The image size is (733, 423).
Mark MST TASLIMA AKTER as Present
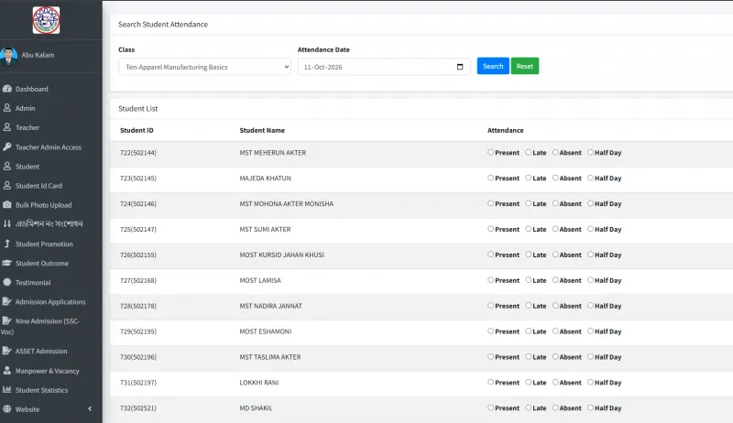point(490,356)
